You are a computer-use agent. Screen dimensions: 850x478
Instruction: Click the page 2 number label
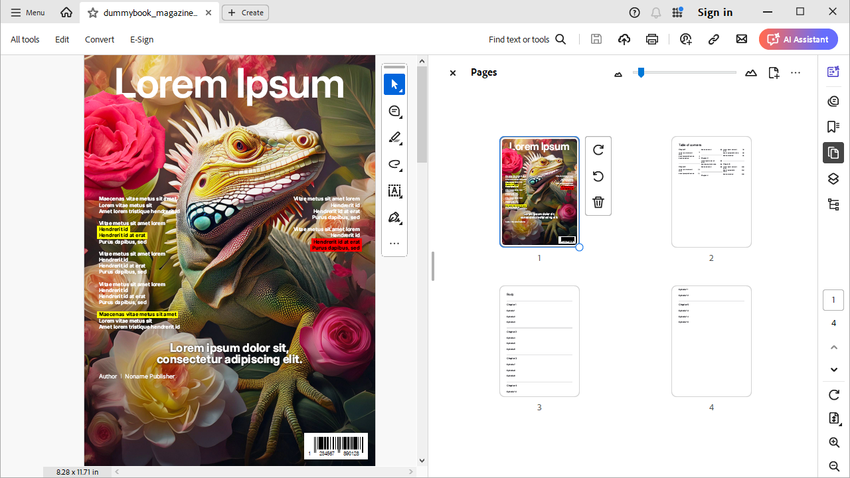pyautogui.click(x=711, y=258)
